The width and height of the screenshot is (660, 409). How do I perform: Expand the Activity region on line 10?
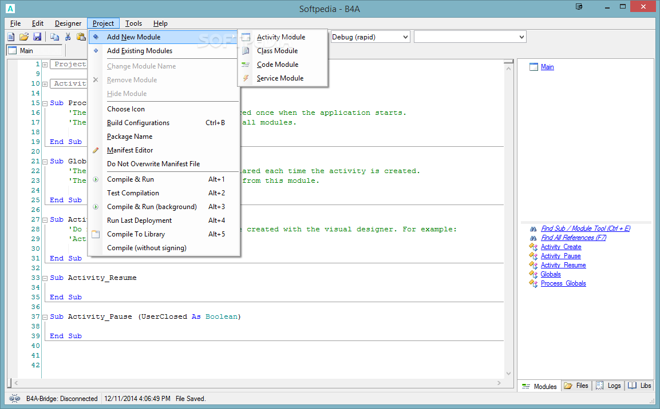tap(45, 83)
